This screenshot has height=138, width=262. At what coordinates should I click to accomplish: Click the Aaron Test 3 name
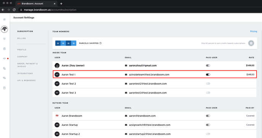click(69, 93)
